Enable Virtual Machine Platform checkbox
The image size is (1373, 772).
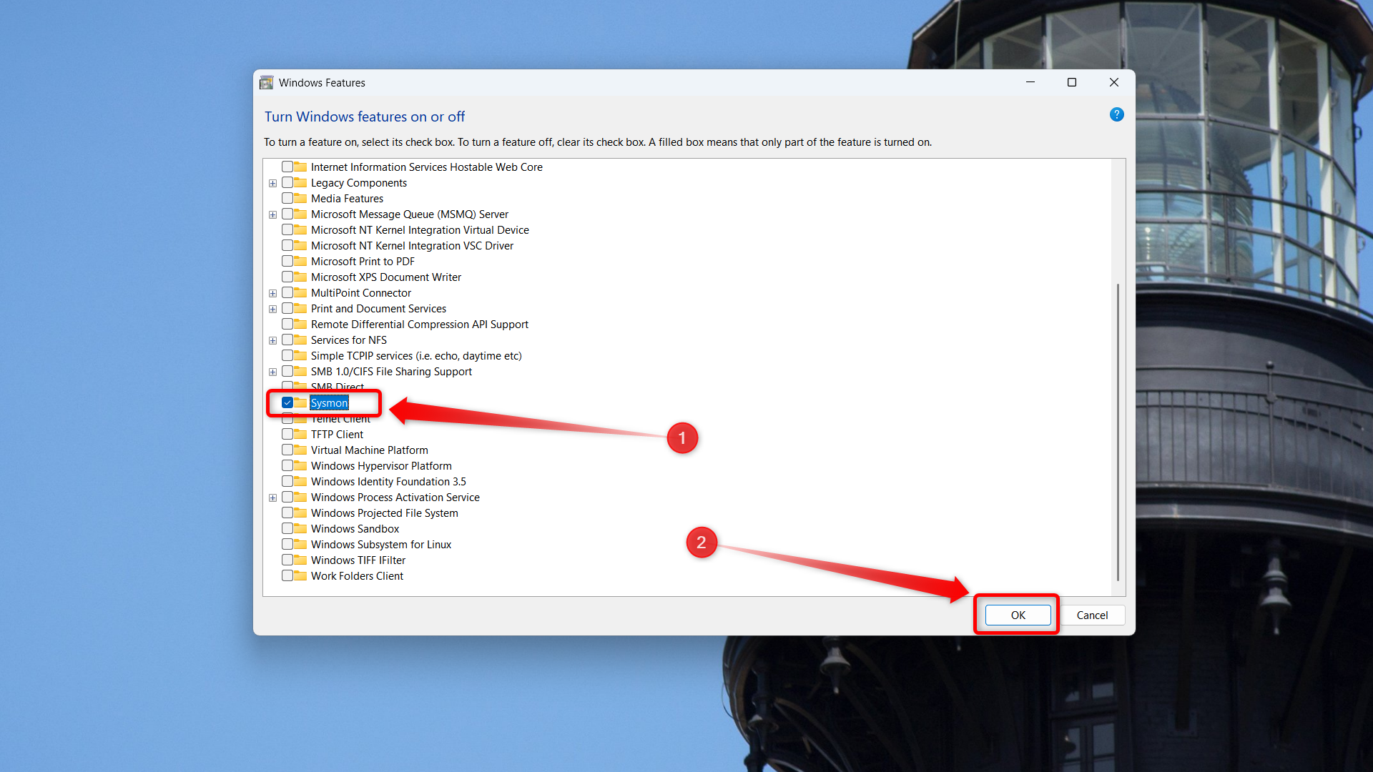pyautogui.click(x=287, y=450)
